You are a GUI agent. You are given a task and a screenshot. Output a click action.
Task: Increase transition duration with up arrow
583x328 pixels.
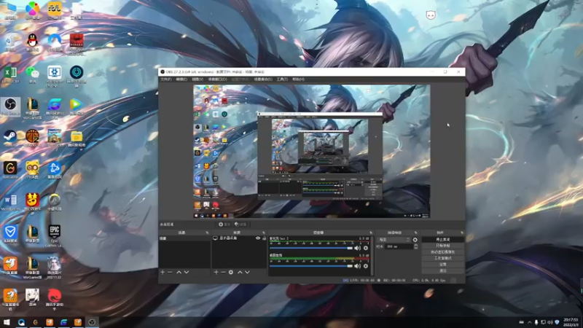[415, 245]
